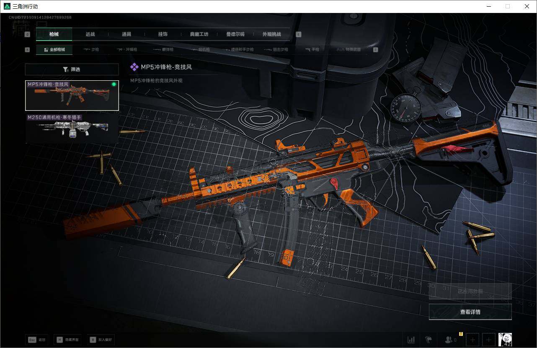Filter by 狙击步枪 sniper rifle category
Image resolution: width=537 pixels, height=348 pixels.
[276, 50]
